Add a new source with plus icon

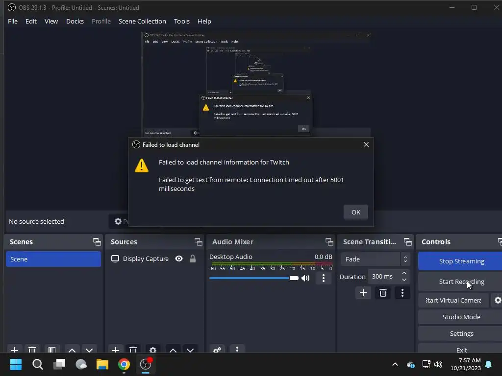(x=116, y=350)
